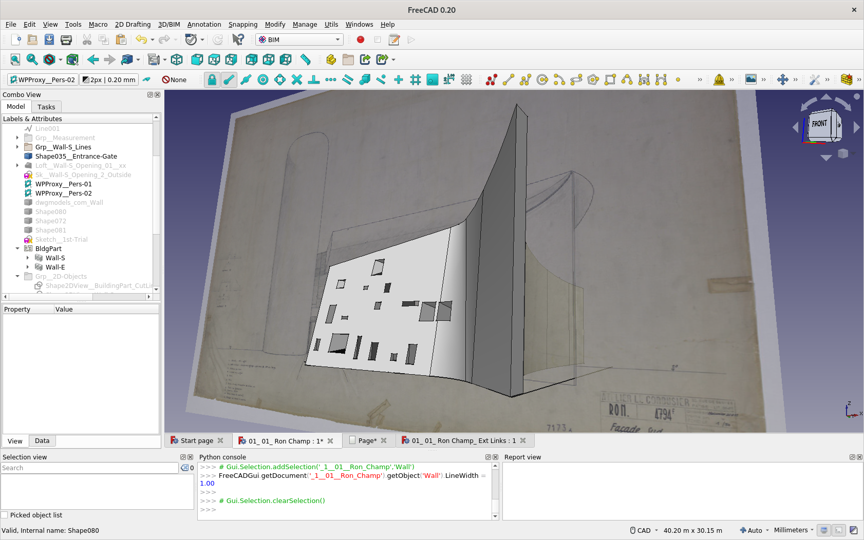Image resolution: width=864 pixels, height=540 pixels.
Task: Start macro recording with the red dot
Action: coord(361,40)
